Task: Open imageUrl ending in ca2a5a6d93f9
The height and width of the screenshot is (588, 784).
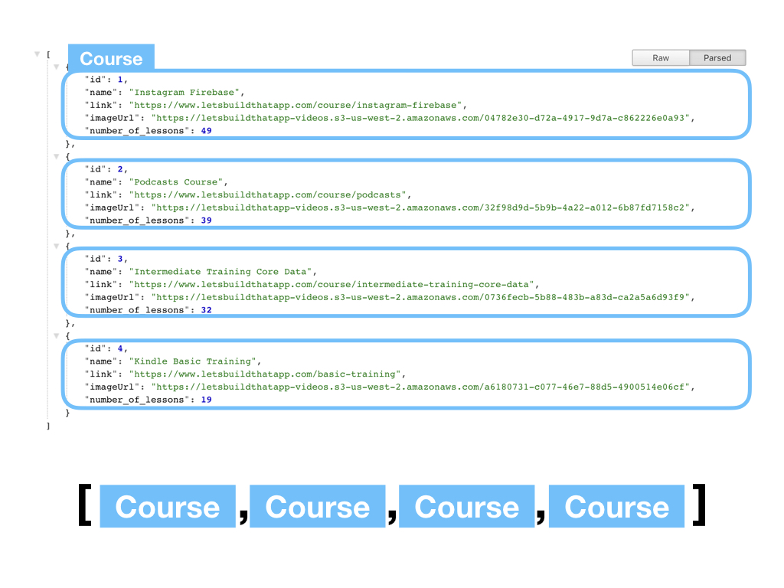Action: click(x=420, y=297)
